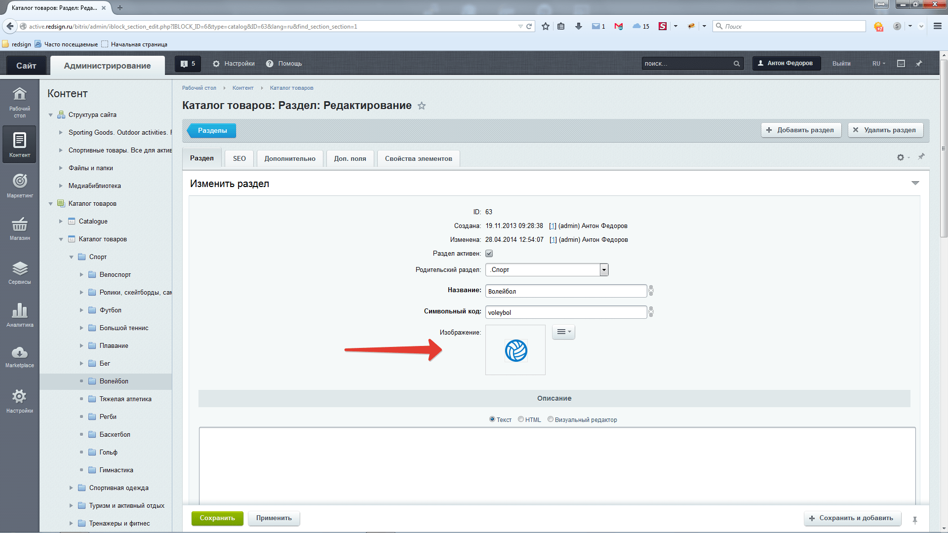Open the Родительский раздел dropdown

point(547,270)
